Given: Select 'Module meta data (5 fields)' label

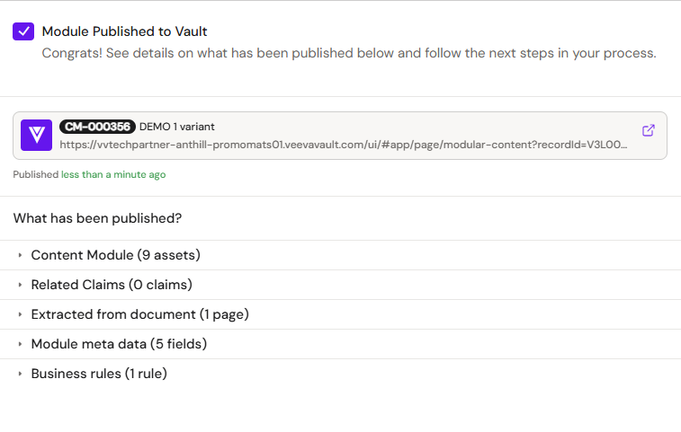Looking at the screenshot, I should click(x=119, y=344).
